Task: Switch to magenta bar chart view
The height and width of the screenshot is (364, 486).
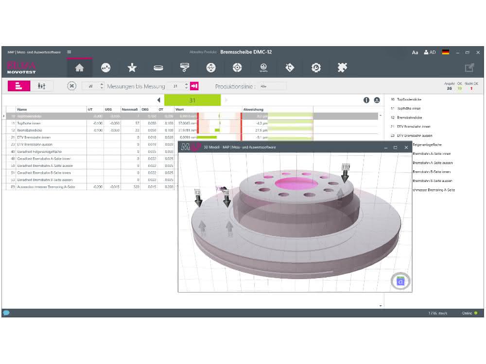Action: pos(19,86)
